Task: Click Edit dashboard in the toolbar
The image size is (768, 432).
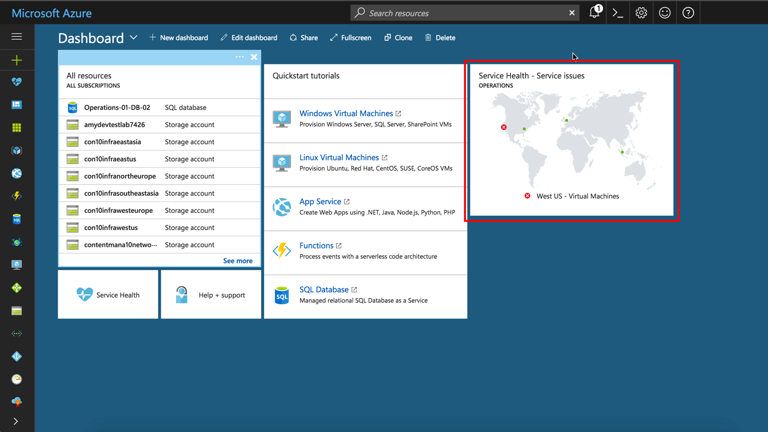Action: pyautogui.click(x=249, y=38)
